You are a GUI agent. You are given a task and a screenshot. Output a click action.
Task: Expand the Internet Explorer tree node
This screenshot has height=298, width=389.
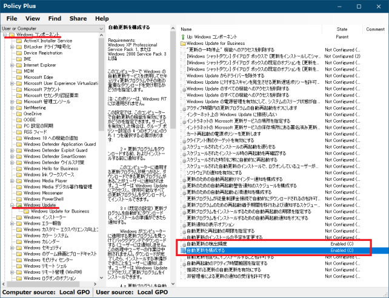click(12, 65)
